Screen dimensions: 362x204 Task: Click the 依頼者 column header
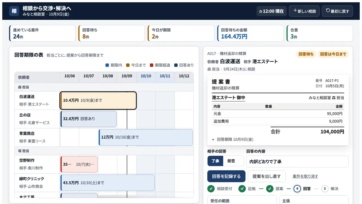coord(37,77)
